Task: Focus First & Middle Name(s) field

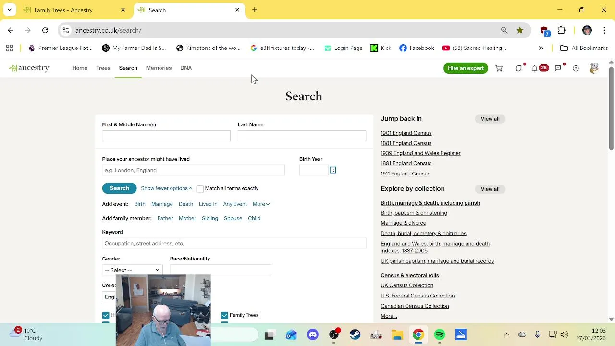Action: click(166, 136)
